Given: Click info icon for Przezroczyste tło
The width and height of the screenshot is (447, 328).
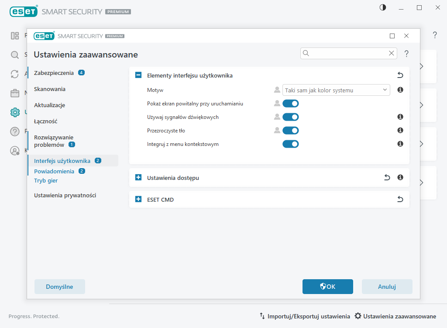Looking at the screenshot, I should pyautogui.click(x=400, y=130).
